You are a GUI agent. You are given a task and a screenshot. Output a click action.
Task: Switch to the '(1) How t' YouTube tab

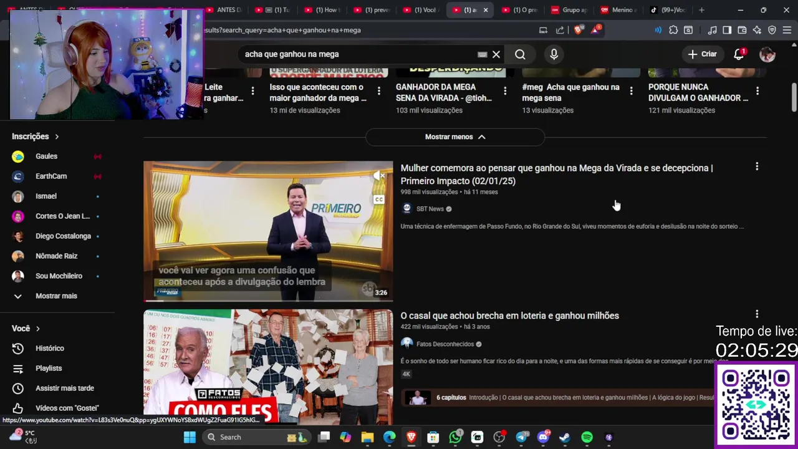click(x=322, y=10)
